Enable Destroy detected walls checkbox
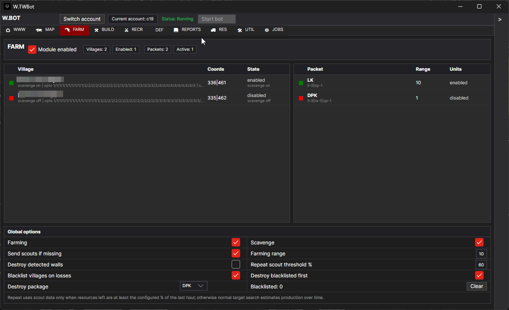 click(x=236, y=264)
